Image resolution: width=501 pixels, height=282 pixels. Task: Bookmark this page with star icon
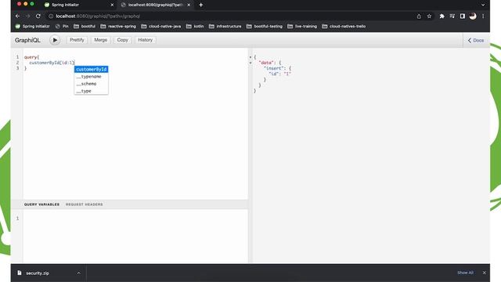(429, 16)
